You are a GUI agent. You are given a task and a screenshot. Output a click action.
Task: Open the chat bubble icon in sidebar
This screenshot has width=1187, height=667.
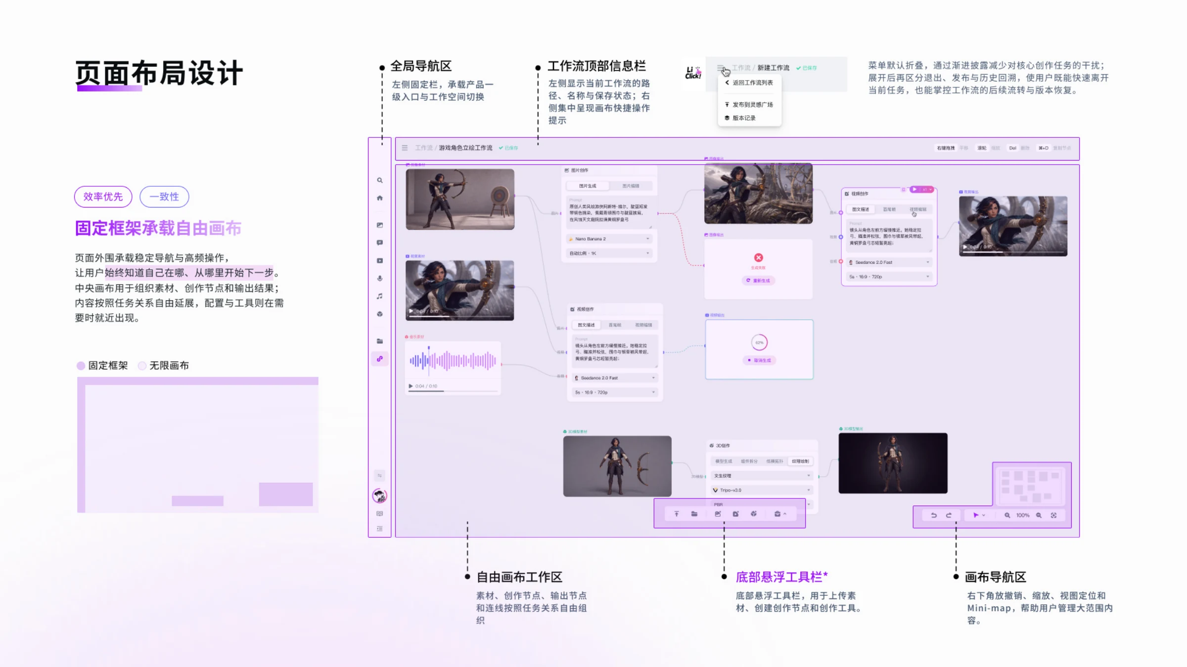tap(380, 243)
